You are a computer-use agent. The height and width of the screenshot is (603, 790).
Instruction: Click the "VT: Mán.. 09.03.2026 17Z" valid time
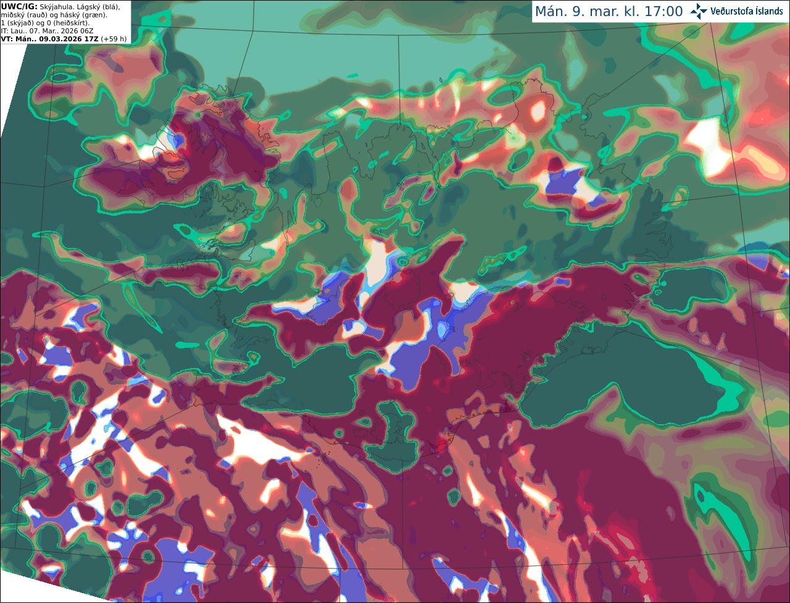[x=49, y=39]
